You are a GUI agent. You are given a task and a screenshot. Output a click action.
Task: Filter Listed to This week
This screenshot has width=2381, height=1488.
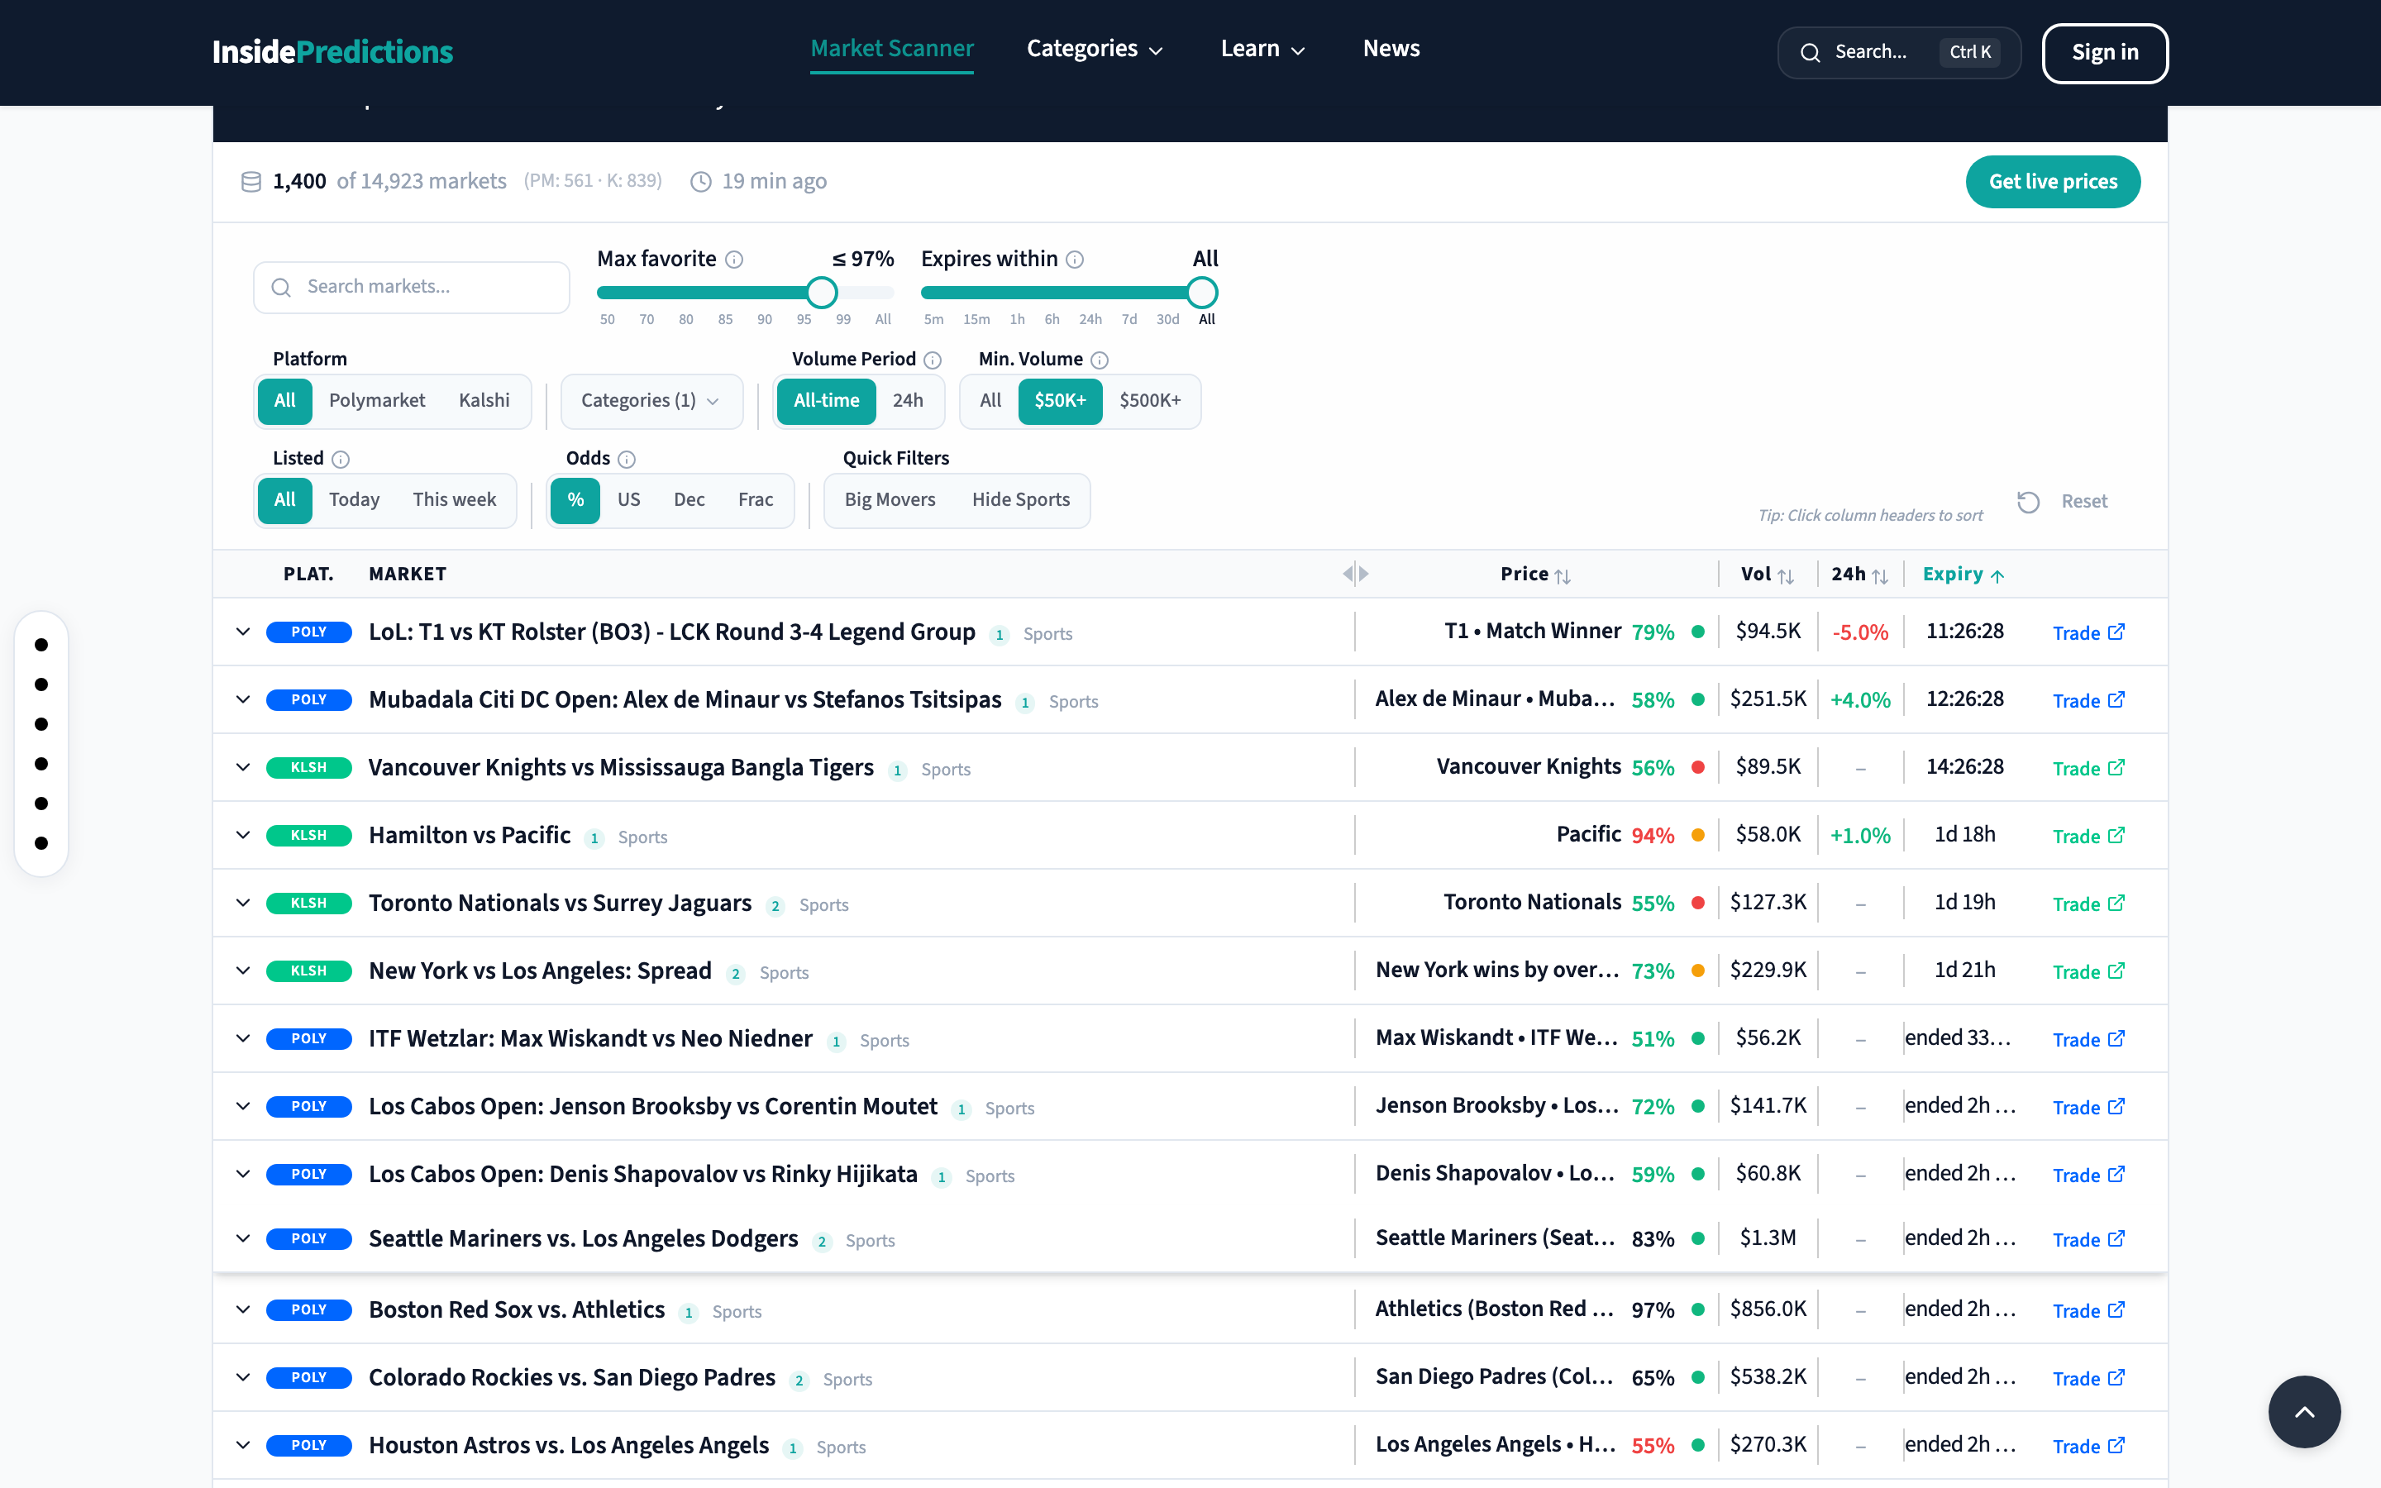click(454, 500)
